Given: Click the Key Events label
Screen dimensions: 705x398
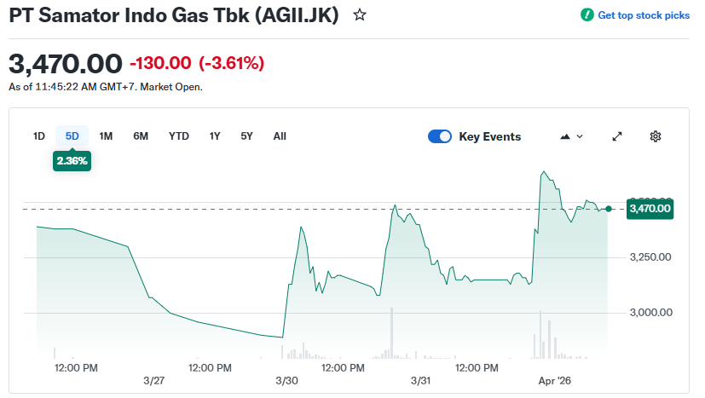Looking at the screenshot, I should coord(489,136).
